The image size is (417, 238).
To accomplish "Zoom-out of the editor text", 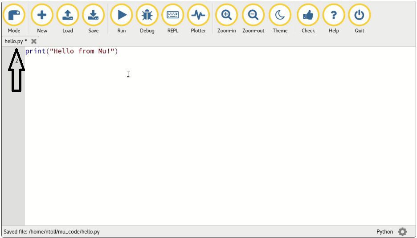I will coord(253,19).
